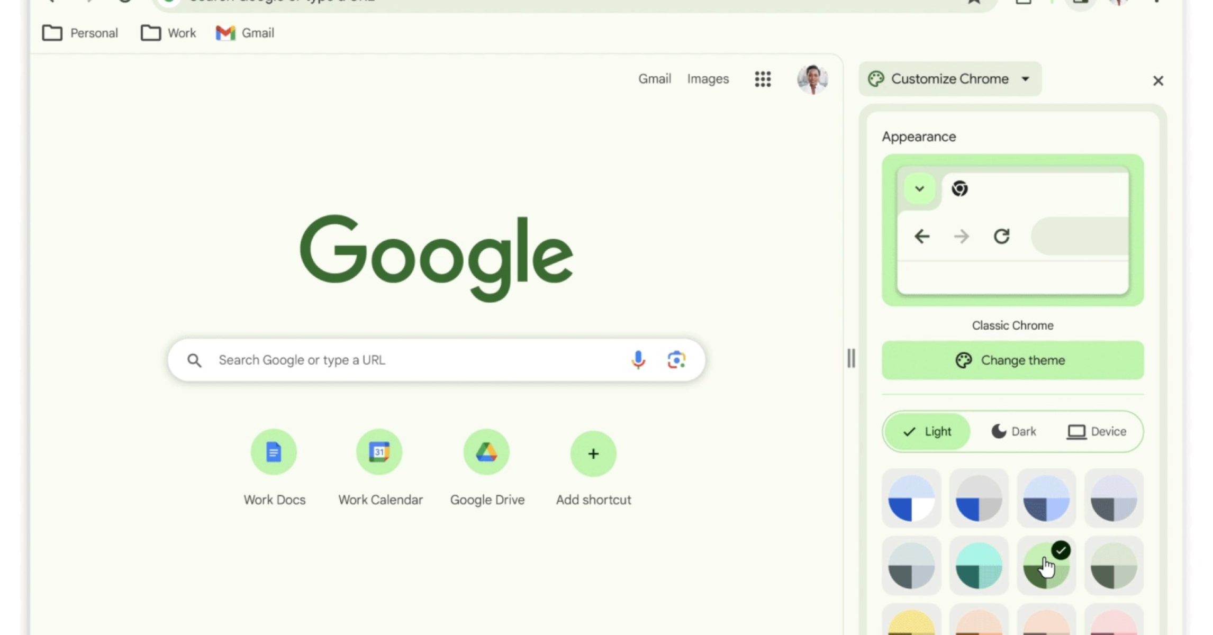
Task: Click the voice search microphone icon
Action: click(638, 360)
